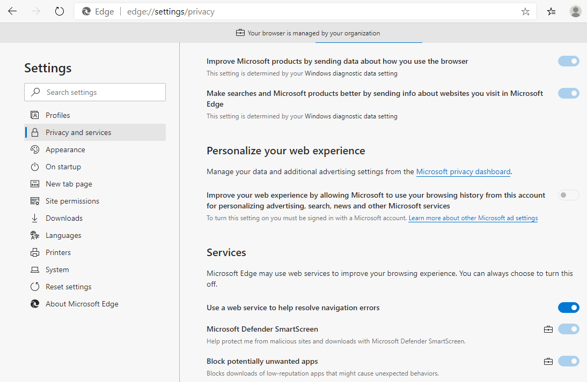Image resolution: width=587 pixels, height=382 pixels.
Task: Click the Reset settings icon
Action: pyautogui.click(x=35, y=287)
